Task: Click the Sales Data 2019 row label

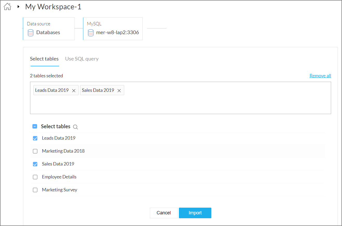Action: 58,164
